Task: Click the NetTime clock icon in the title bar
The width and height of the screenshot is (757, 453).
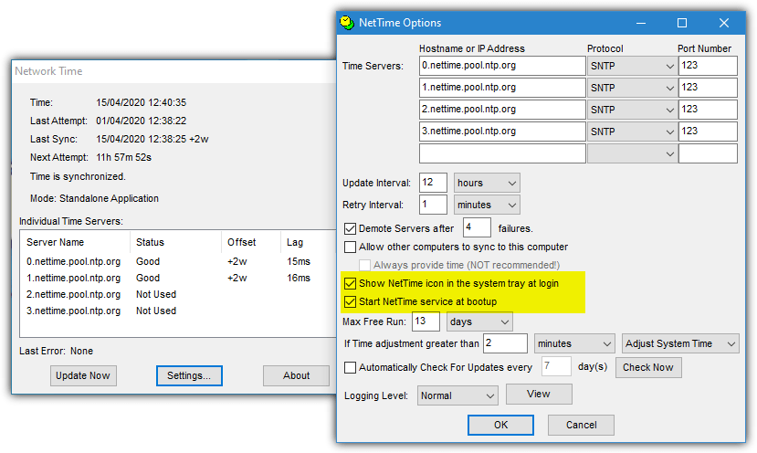Action: (347, 23)
